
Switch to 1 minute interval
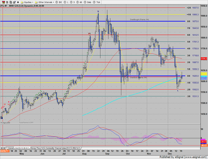[x=66, y=2]
